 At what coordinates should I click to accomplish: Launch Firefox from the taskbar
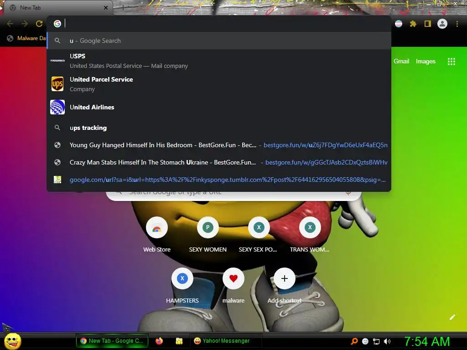pos(159,341)
